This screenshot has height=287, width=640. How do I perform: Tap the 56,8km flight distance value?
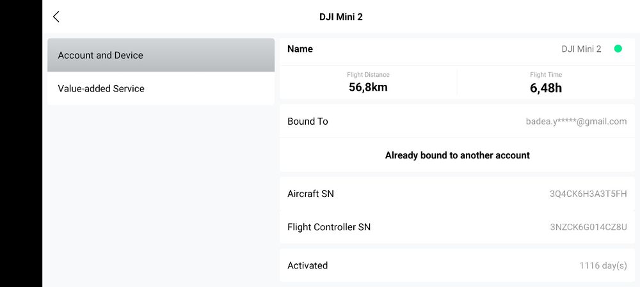(x=368, y=88)
